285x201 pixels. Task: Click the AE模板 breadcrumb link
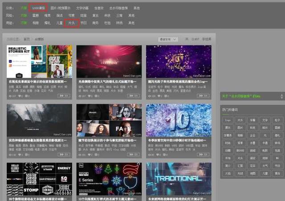click(x=39, y=39)
